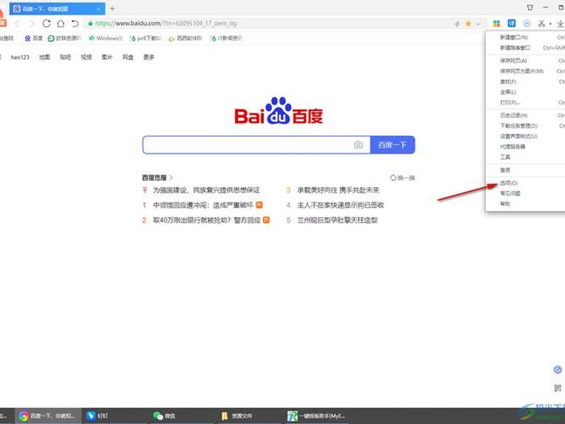Click the blue translate toolbar icon
Screen dimensions: 565x424
(x=511, y=23)
